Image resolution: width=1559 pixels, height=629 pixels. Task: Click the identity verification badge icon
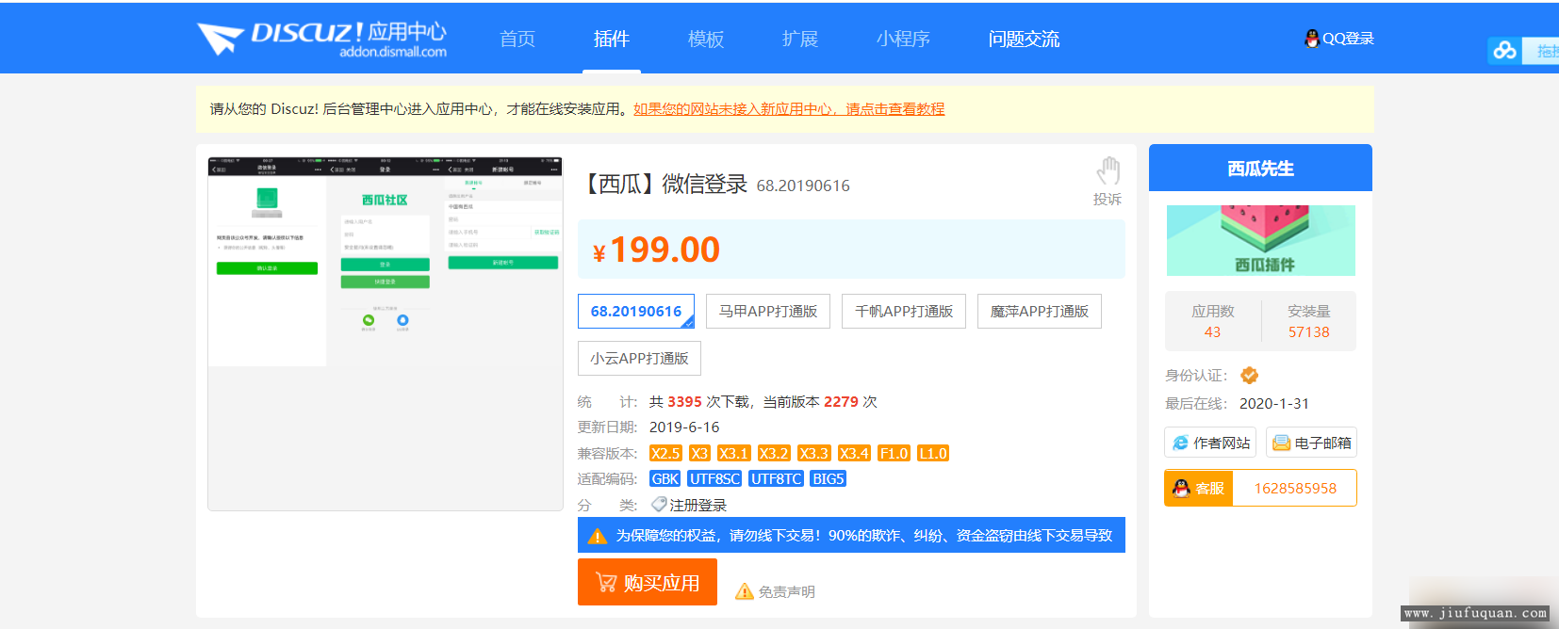1249,375
